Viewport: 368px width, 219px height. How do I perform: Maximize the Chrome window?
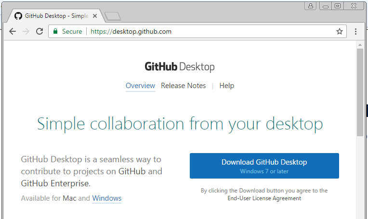click(338, 6)
